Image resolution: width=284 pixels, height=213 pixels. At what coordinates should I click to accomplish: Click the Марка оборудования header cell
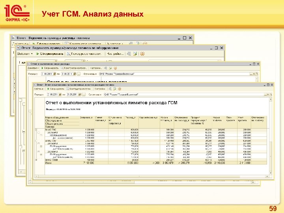tap(57, 118)
